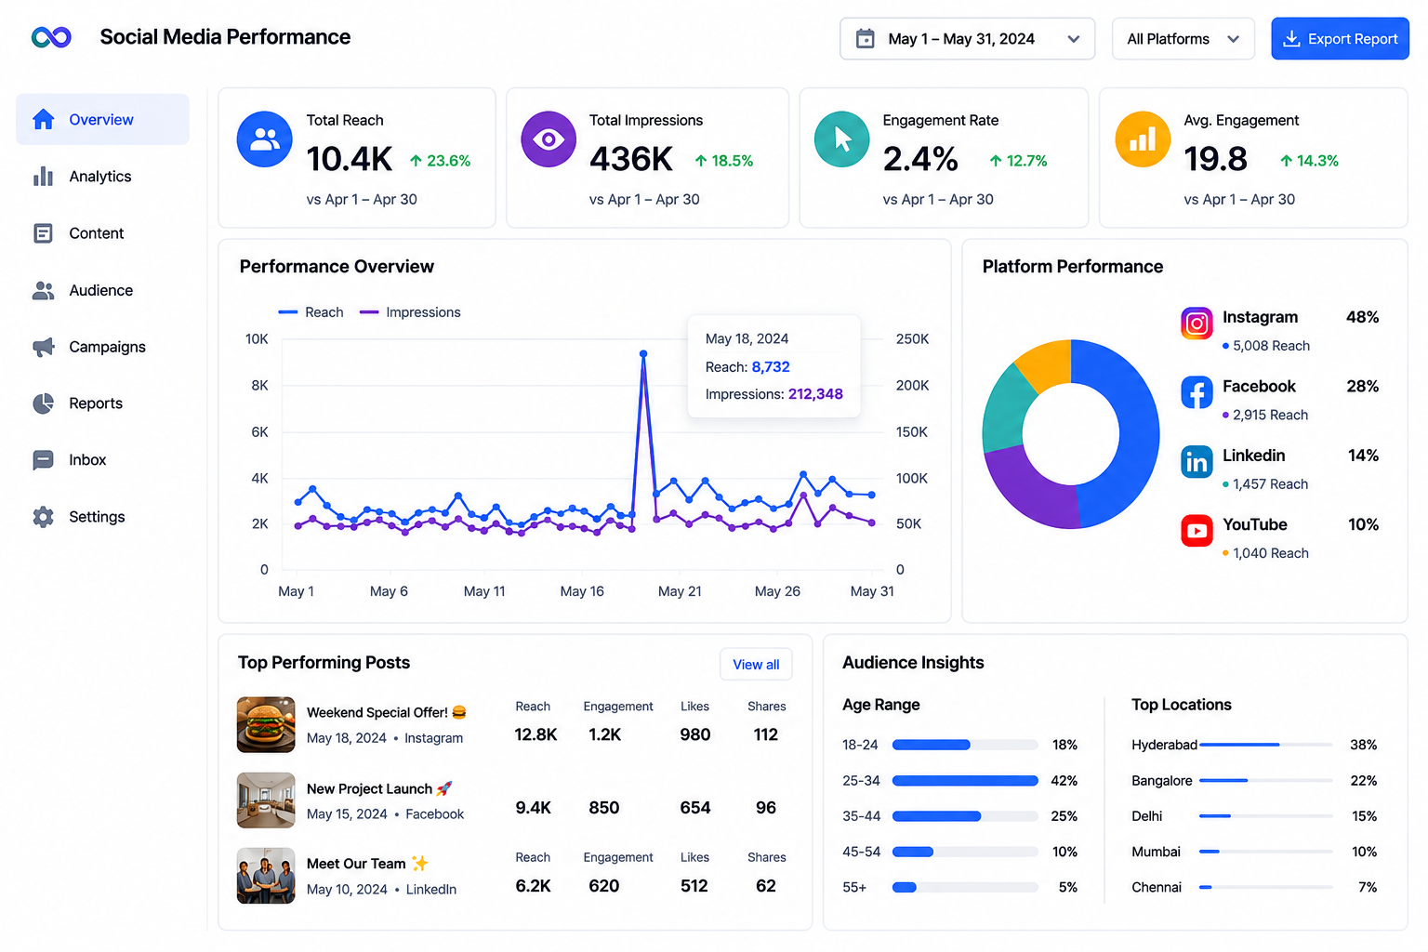1428x952 pixels.
Task: Open the Analytics menu item
Action: (x=102, y=176)
